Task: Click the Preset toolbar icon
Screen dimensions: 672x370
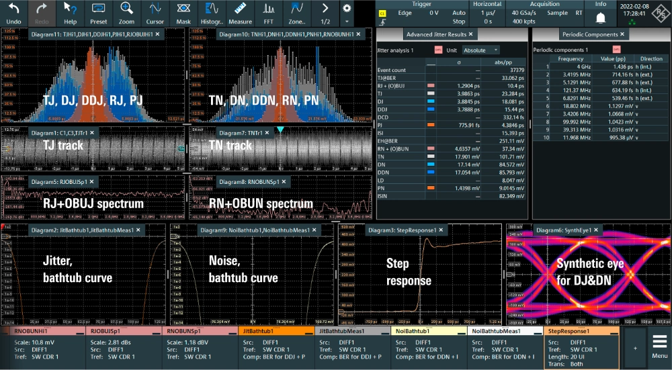Action: (99, 13)
